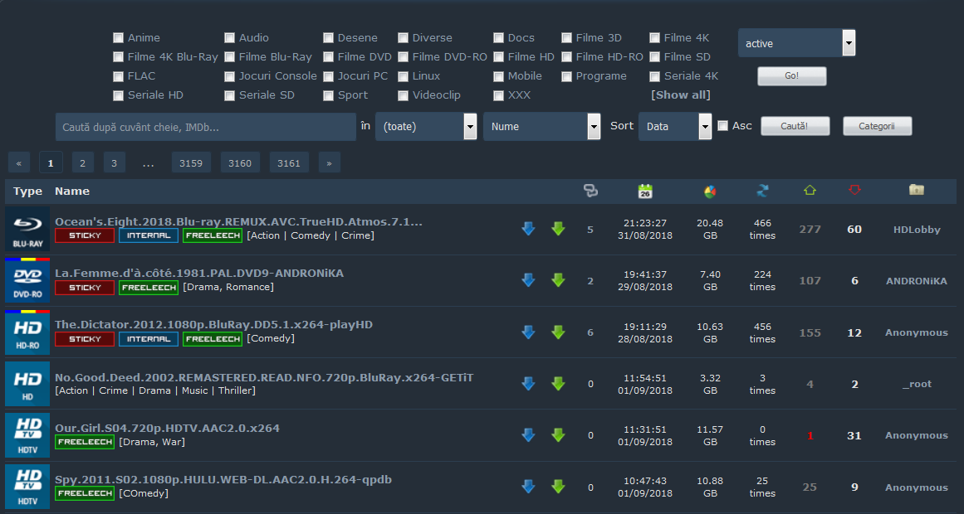Toggle the Asc sort order checkbox
The image size is (964, 514).
point(723,125)
